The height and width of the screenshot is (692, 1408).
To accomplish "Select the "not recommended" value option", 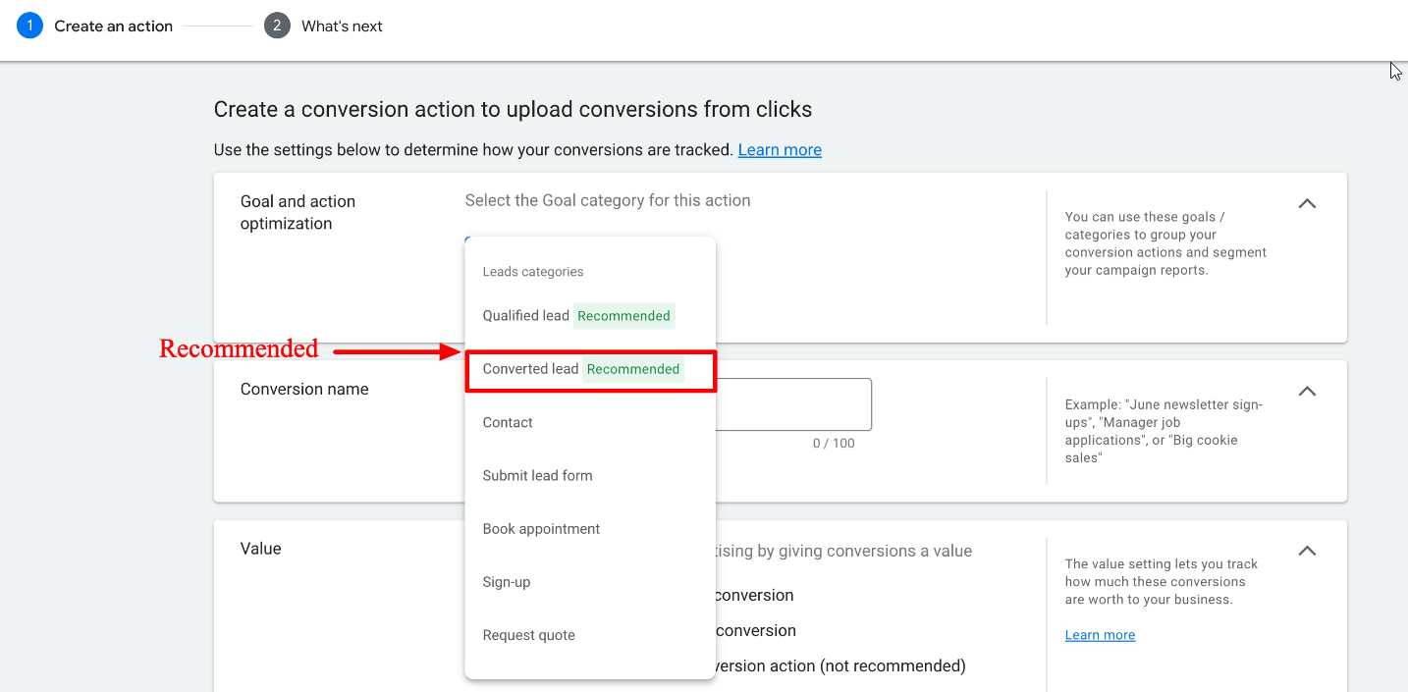I will (839, 666).
